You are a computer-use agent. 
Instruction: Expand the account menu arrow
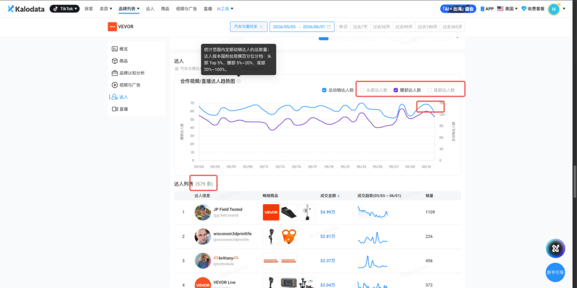click(x=564, y=9)
